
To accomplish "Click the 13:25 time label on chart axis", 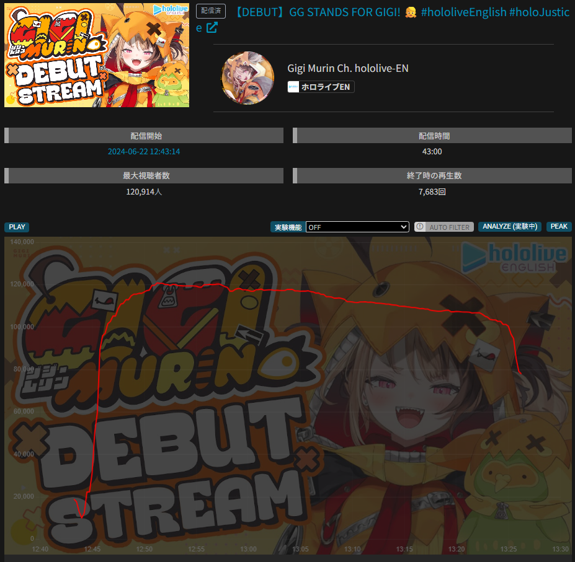I will 508,549.
